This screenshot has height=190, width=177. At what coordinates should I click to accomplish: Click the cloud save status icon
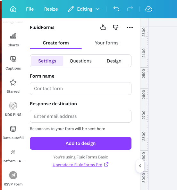point(149,9)
